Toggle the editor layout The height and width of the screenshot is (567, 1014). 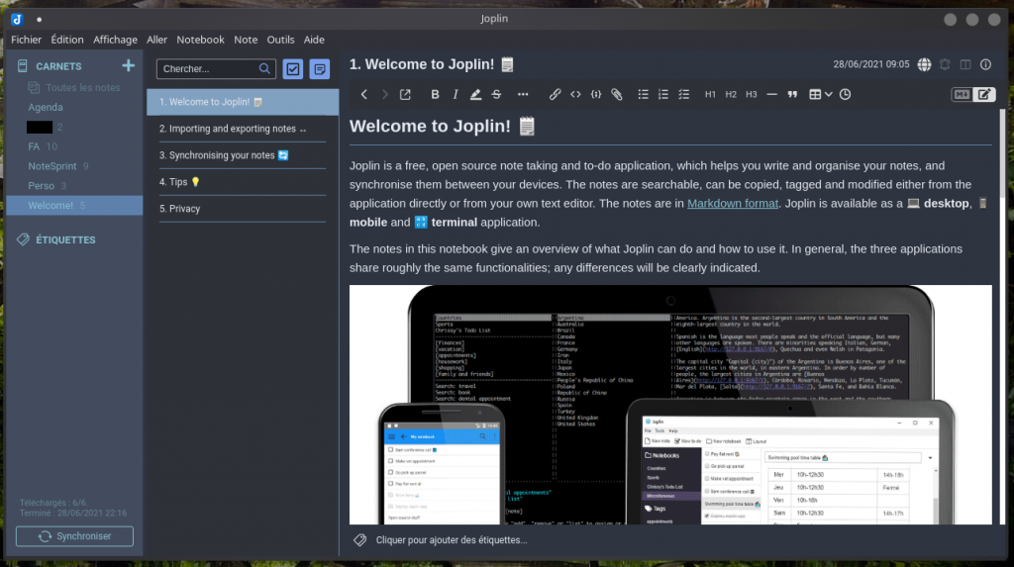965,64
